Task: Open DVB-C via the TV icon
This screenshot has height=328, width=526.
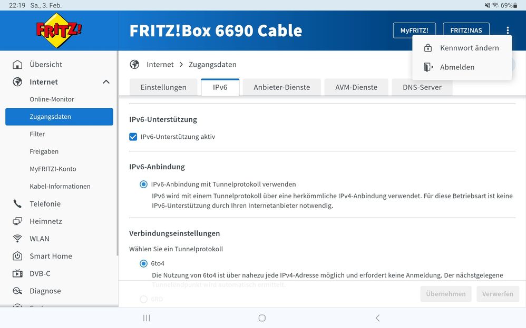Action: [17, 273]
